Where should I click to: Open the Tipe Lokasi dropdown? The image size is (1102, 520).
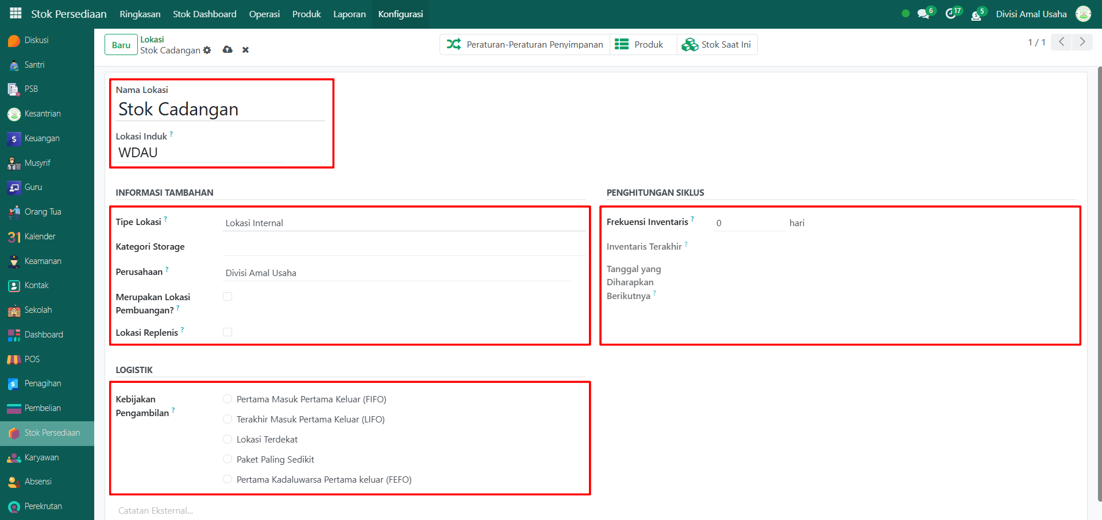click(x=403, y=223)
